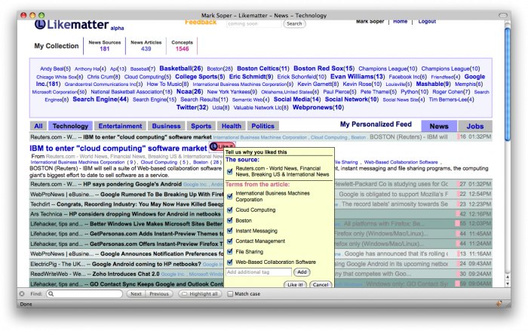Open the Jobs feed tab
This screenshot has height=331, width=528.
pyautogui.click(x=474, y=126)
